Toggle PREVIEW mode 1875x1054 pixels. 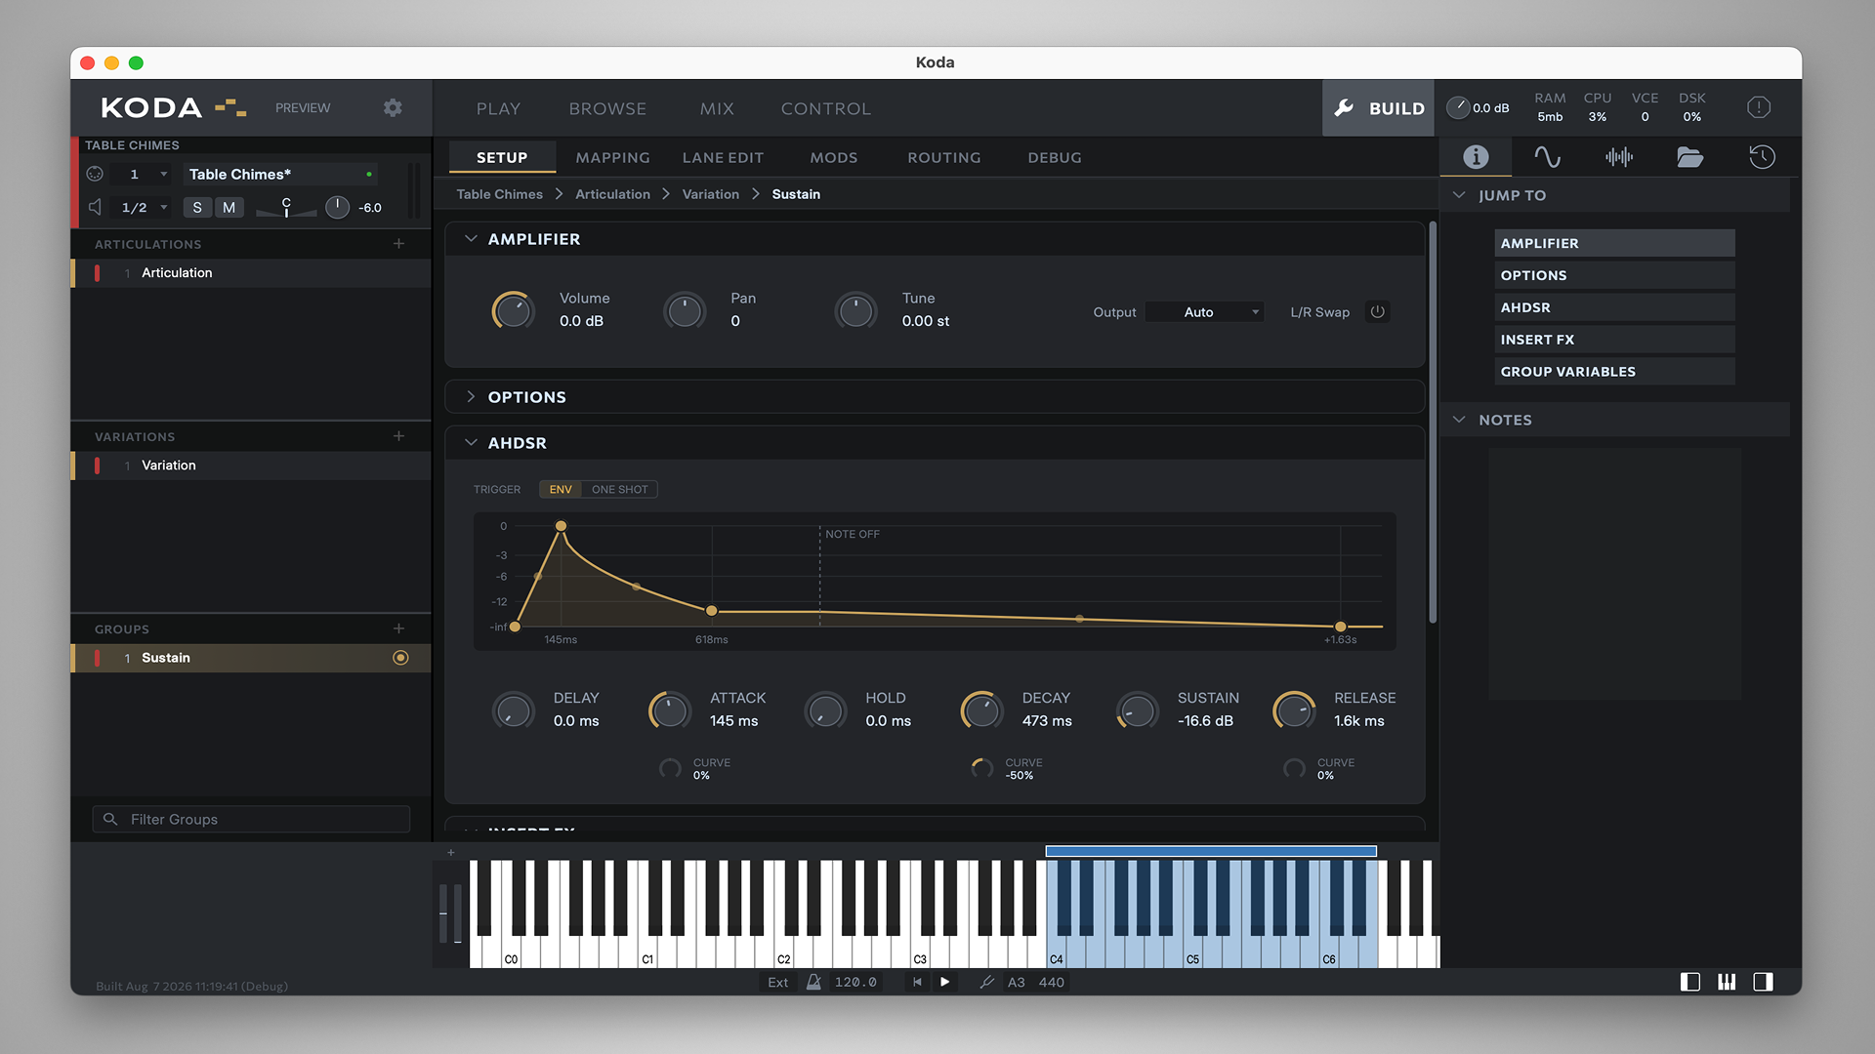pyautogui.click(x=303, y=108)
